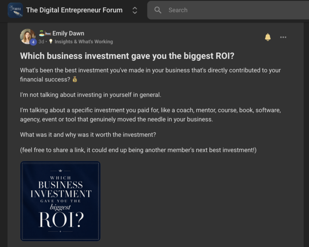
Task: Focus the Search input field
Action: click(228, 10)
